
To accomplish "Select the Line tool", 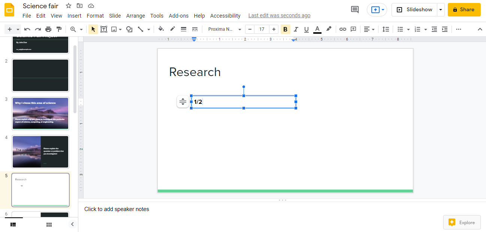I will click(140, 29).
